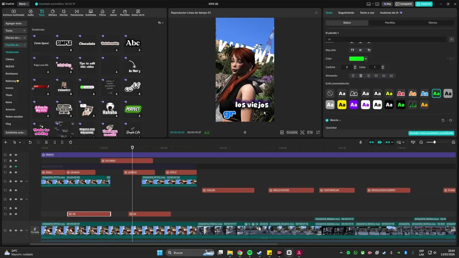The width and height of the screenshot is (459, 258).
Task: Collapse the Mezcla section arrow
Action: click(340, 120)
